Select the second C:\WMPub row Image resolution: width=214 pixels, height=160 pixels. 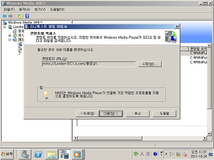pyautogui.click(x=199, y=58)
